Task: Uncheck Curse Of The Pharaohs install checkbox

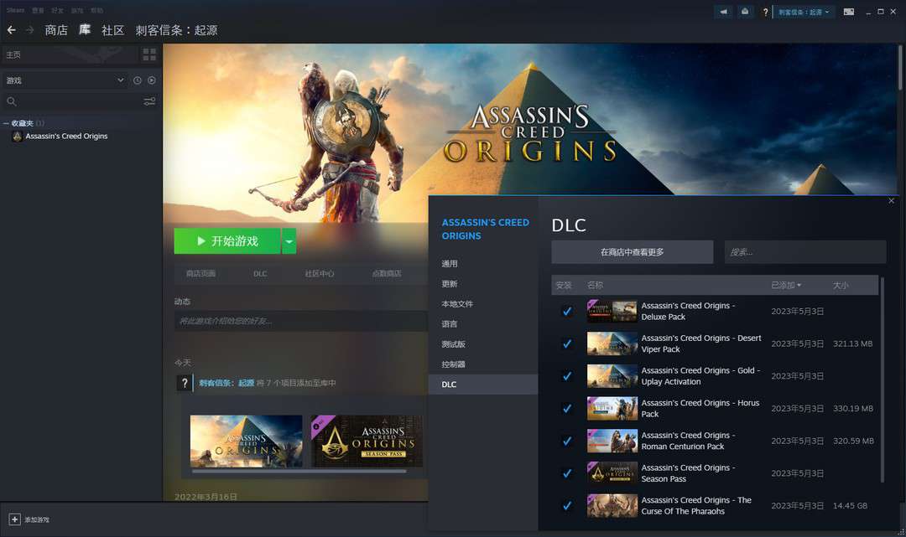Action: [x=567, y=506]
